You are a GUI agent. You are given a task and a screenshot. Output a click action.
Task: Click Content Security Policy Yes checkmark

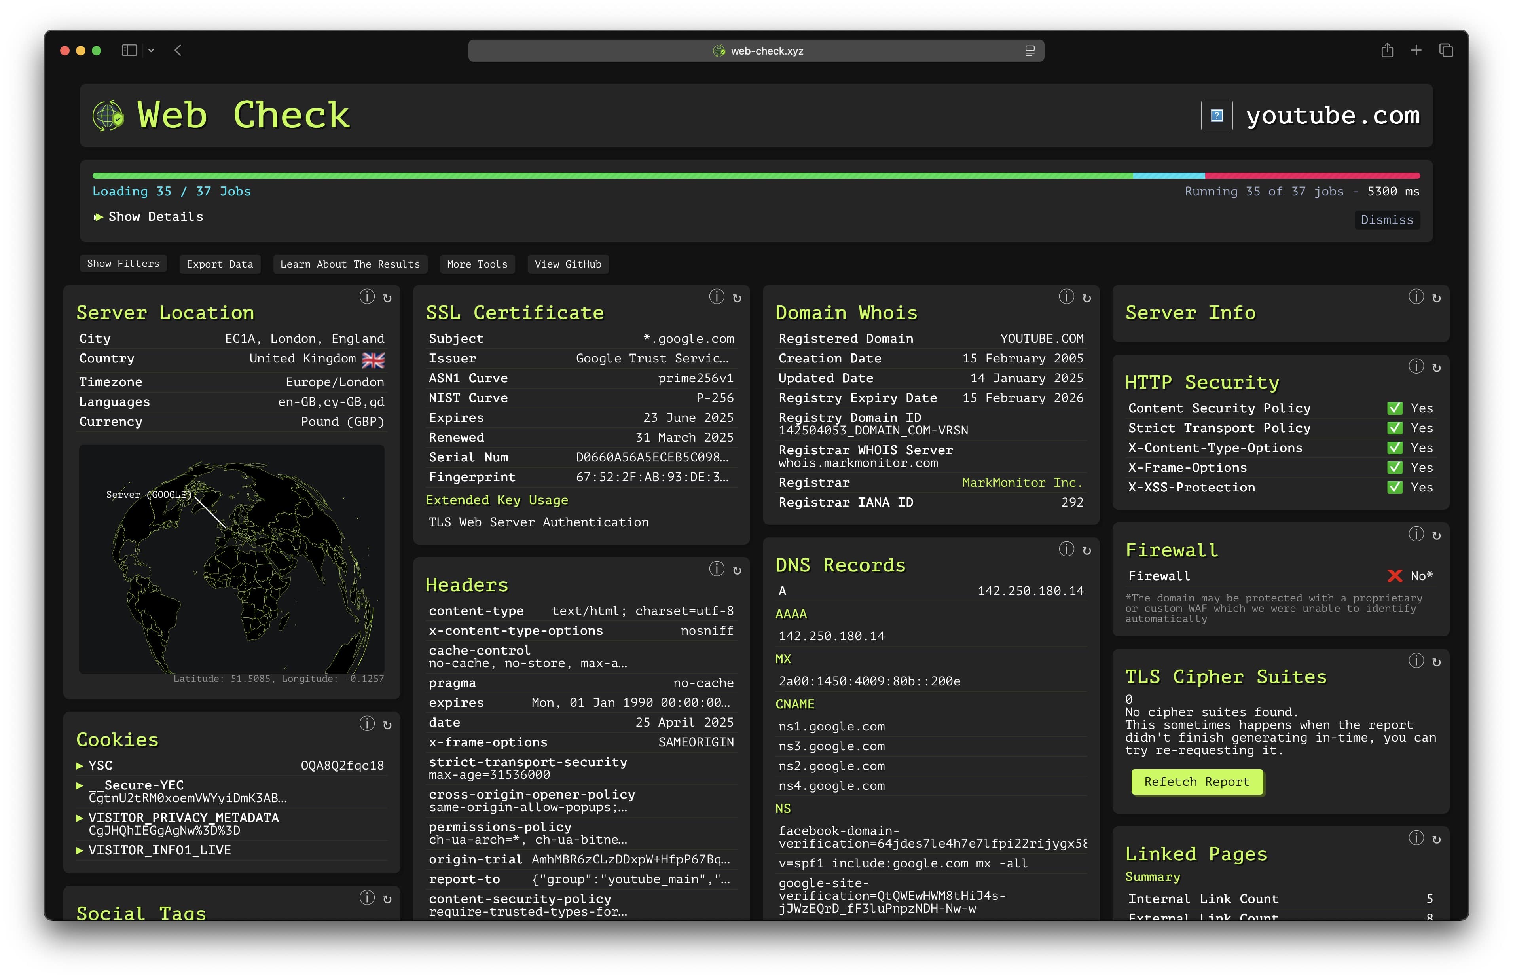point(1394,408)
